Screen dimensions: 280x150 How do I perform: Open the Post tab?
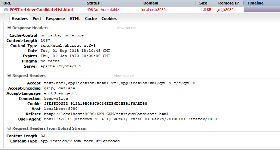tap(37, 19)
